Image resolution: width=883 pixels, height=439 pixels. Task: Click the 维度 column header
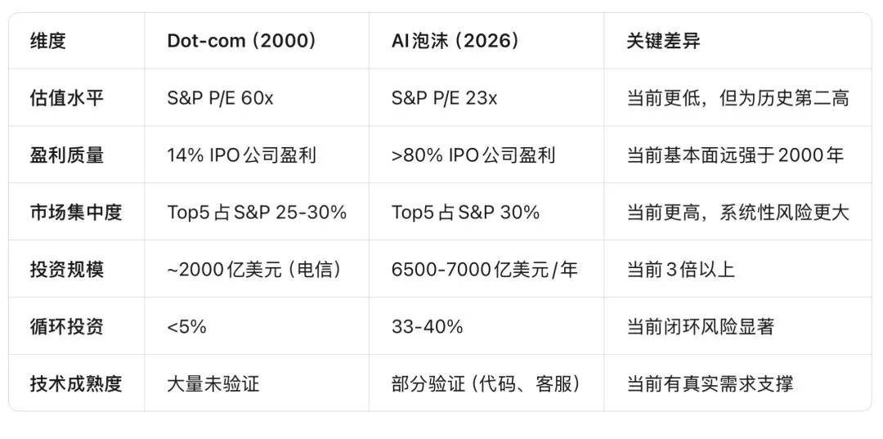coord(48,41)
